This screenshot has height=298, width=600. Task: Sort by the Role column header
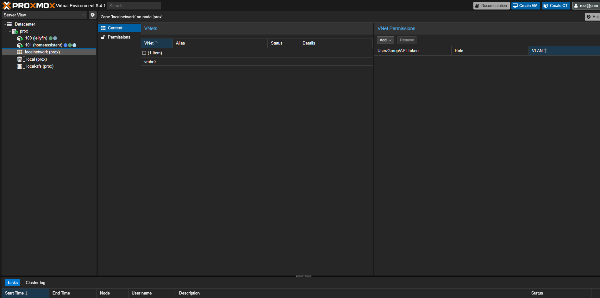(490, 51)
